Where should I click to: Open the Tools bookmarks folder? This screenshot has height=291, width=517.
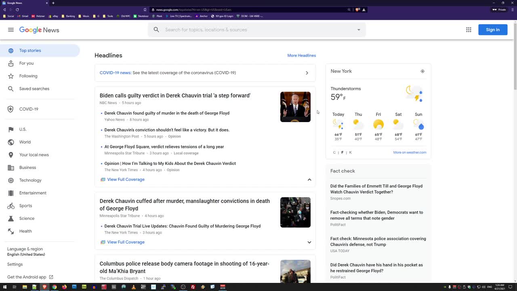click(x=108, y=16)
